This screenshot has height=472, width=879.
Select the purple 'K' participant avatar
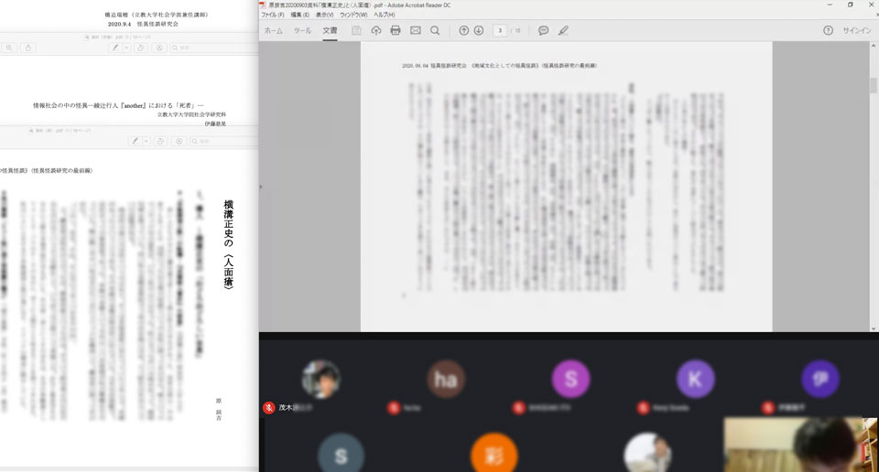[695, 379]
